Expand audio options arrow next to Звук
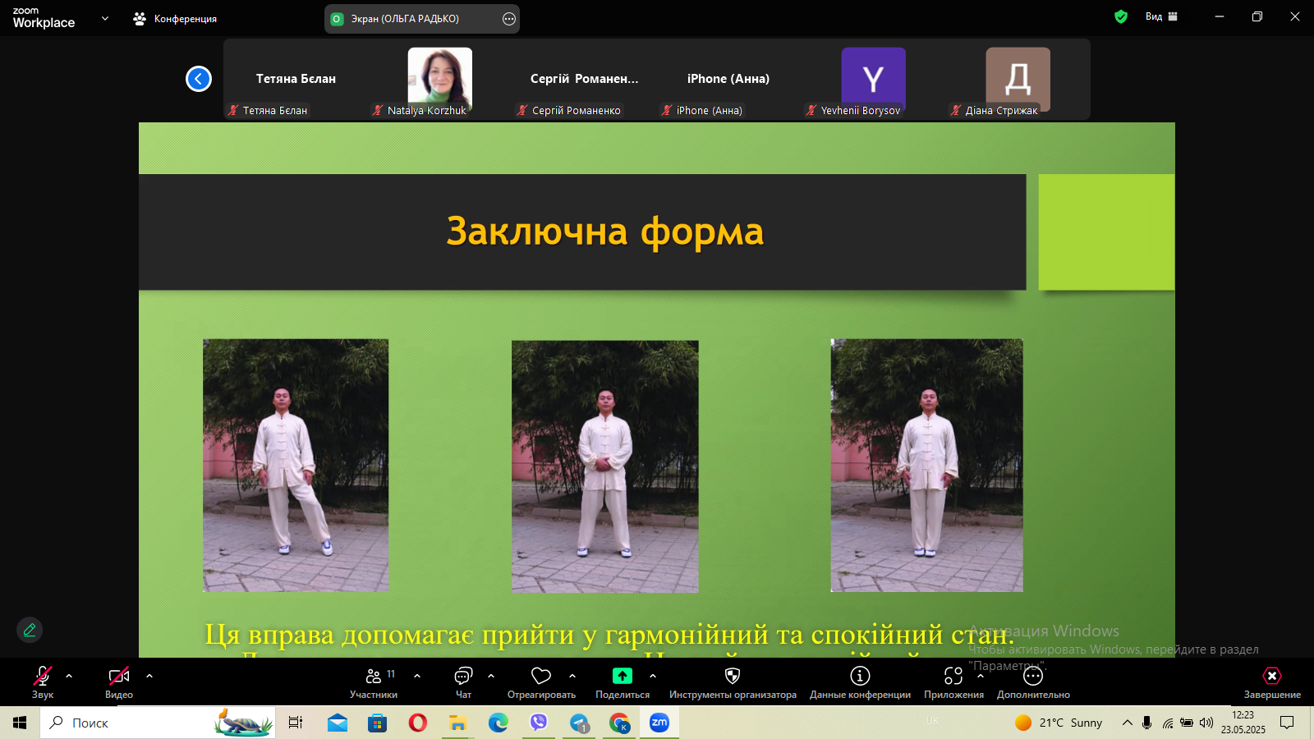This screenshot has height=739, width=1314. 69,676
